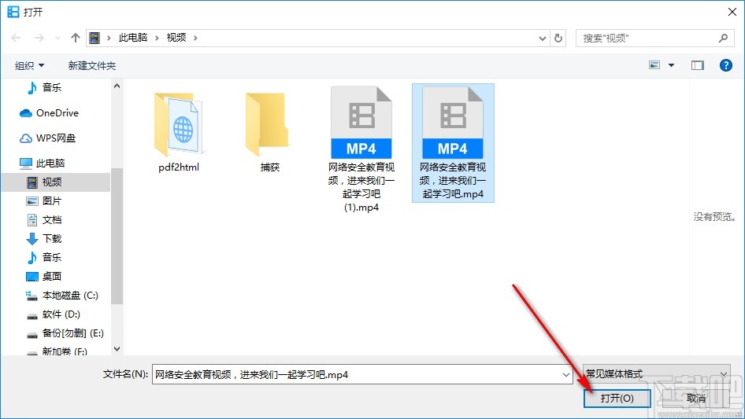Image resolution: width=745 pixels, height=419 pixels.
Task: Open 本地磁盘 (C:) drive
Action: coord(62,295)
